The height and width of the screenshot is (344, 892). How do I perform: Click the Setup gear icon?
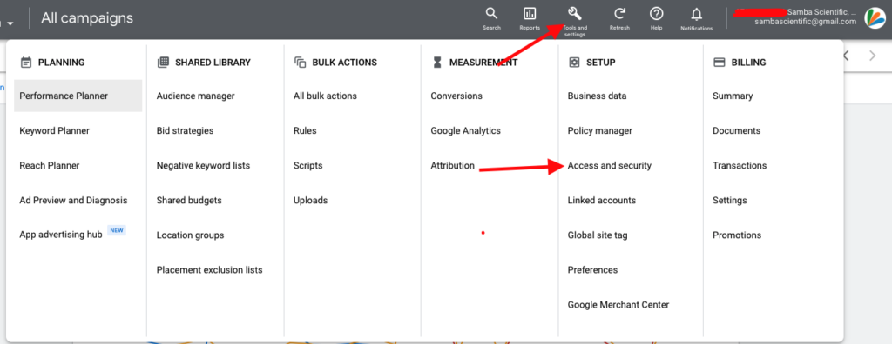click(574, 63)
